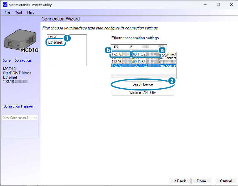Open the Help menu
Screen dimensions: 238x186
31,12
